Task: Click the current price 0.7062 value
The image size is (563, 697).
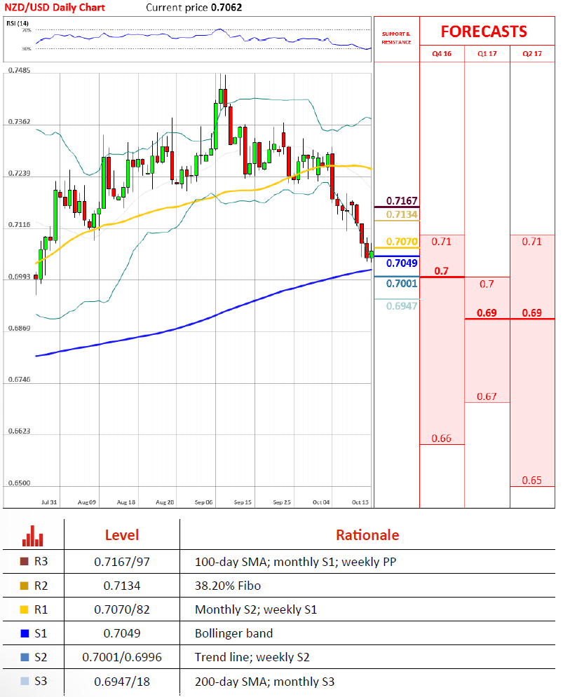Action: coord(226,7)
